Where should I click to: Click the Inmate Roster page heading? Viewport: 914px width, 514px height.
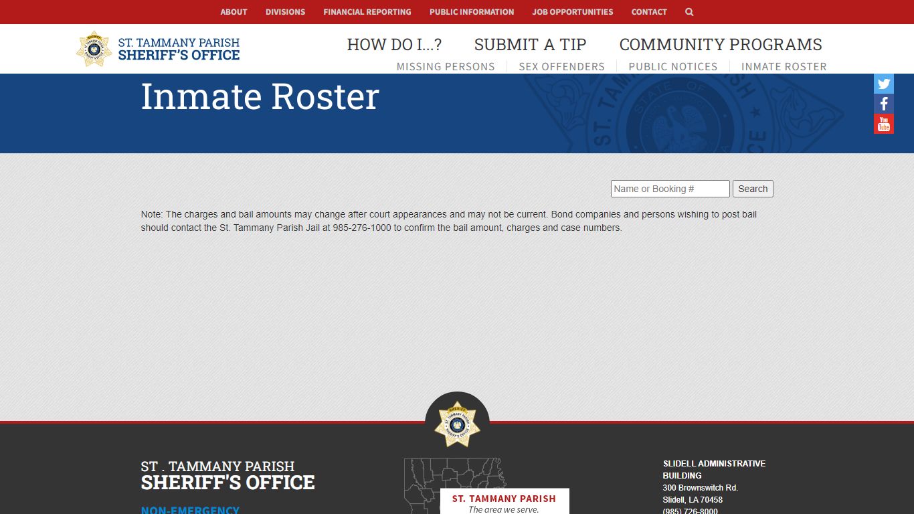pyautogui.click(x=260, y=96)
